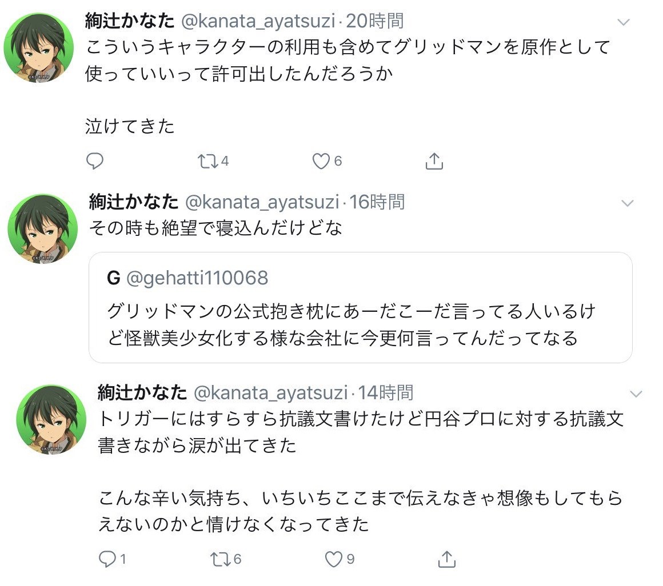Expand the chevron menu on the 16時間 tweet
This screenshot has width=663, height=586.
[627, 203]
